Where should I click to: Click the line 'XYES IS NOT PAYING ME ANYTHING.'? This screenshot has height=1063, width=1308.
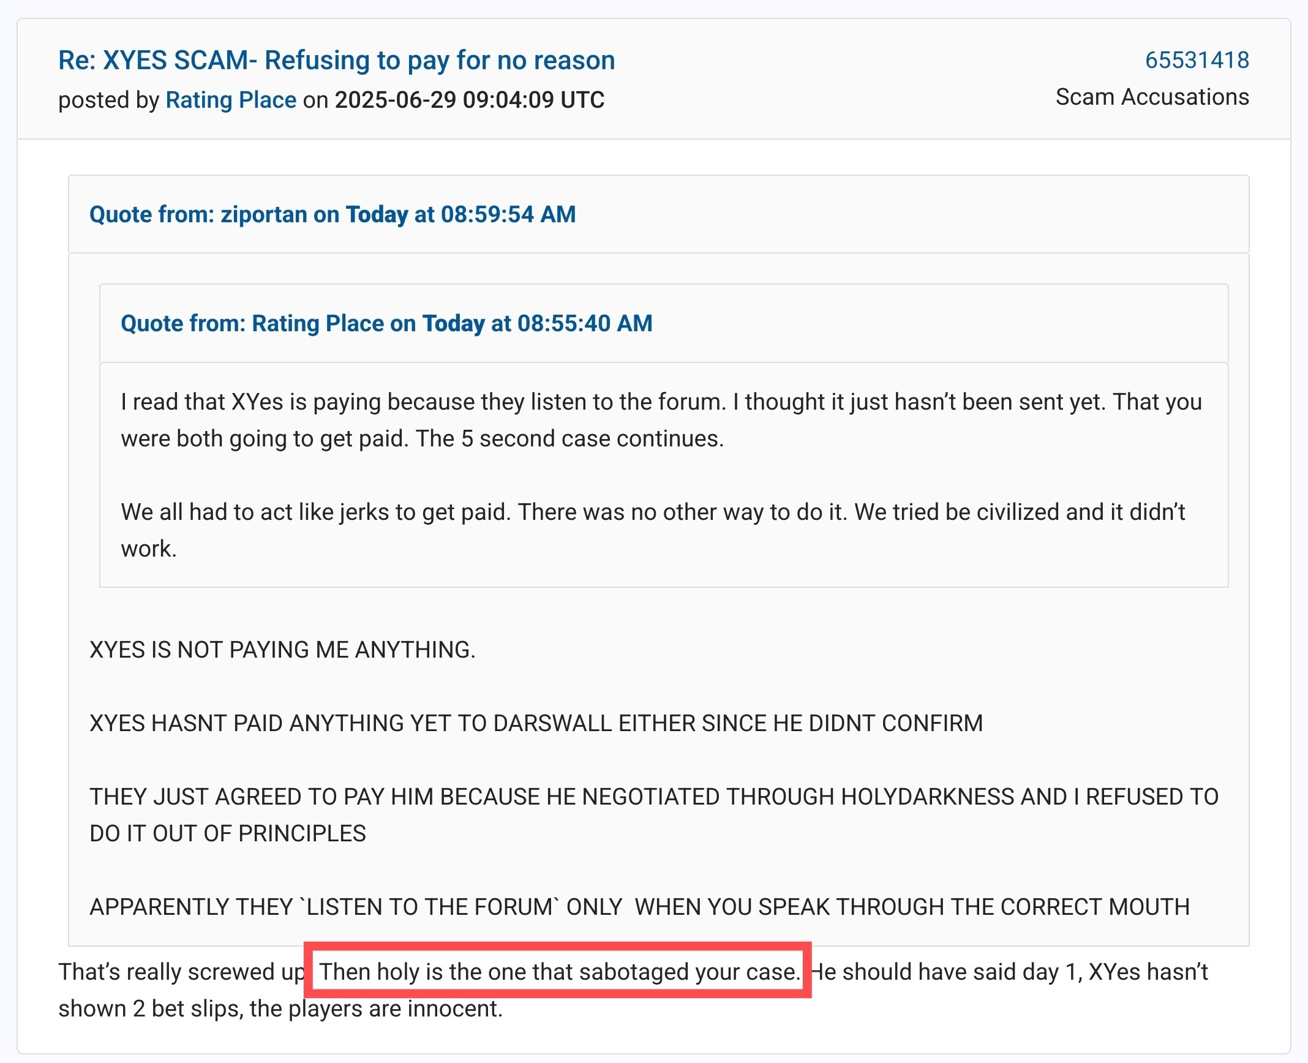click(x=282, y=650)
